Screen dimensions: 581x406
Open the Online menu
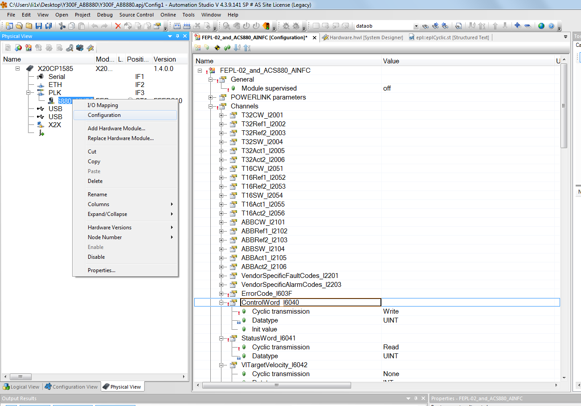tap(168, 15)
